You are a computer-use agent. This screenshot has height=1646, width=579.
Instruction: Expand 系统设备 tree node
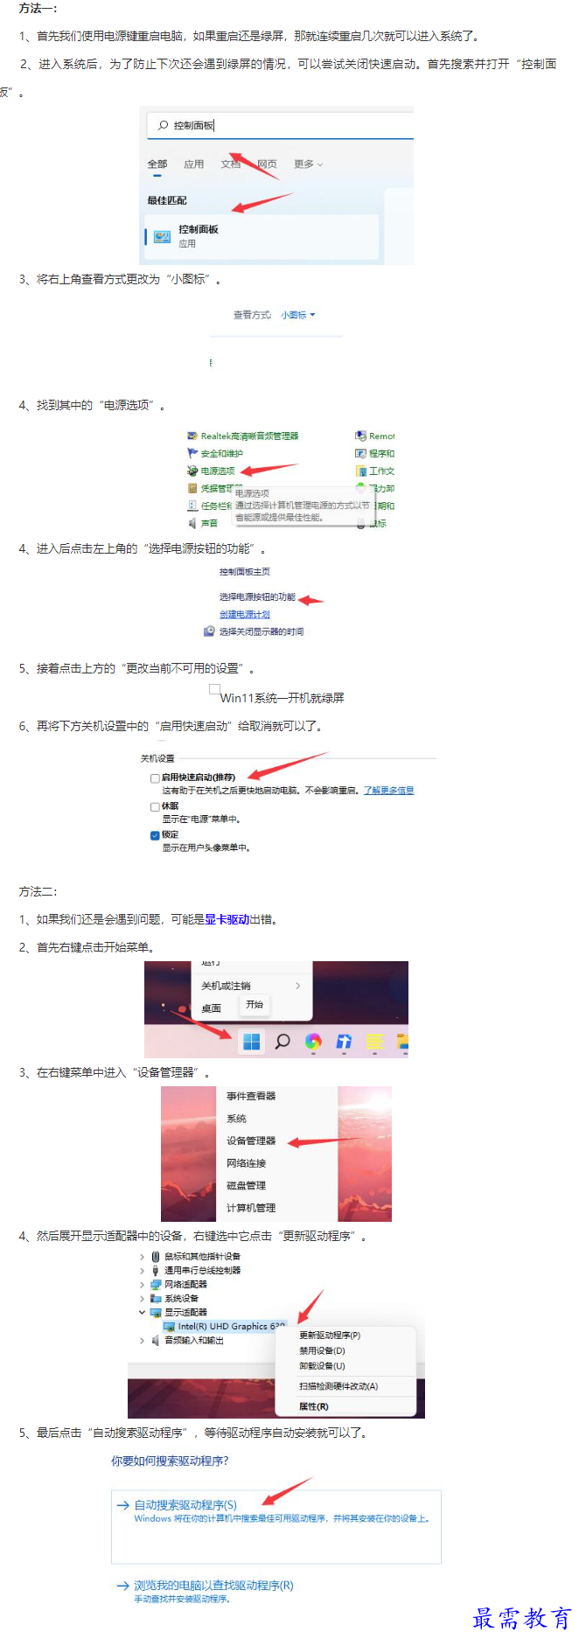[x=143, y=1299]
